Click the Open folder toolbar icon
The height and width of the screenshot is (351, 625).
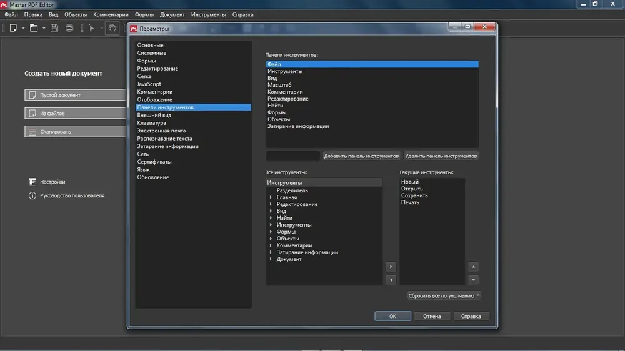point(34,28)
